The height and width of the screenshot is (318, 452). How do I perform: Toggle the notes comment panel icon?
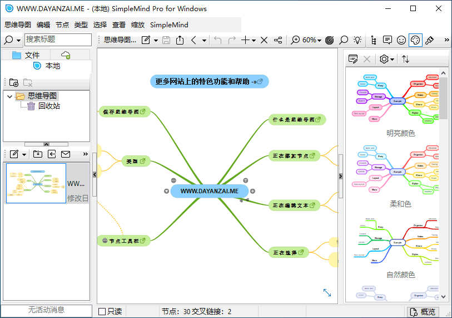[x=388, y=40]
